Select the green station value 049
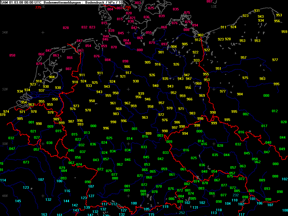Viewport: 288px width, 216px height. (282, 149)
